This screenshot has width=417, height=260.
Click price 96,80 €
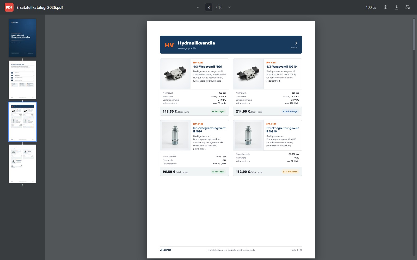(169, 172)
